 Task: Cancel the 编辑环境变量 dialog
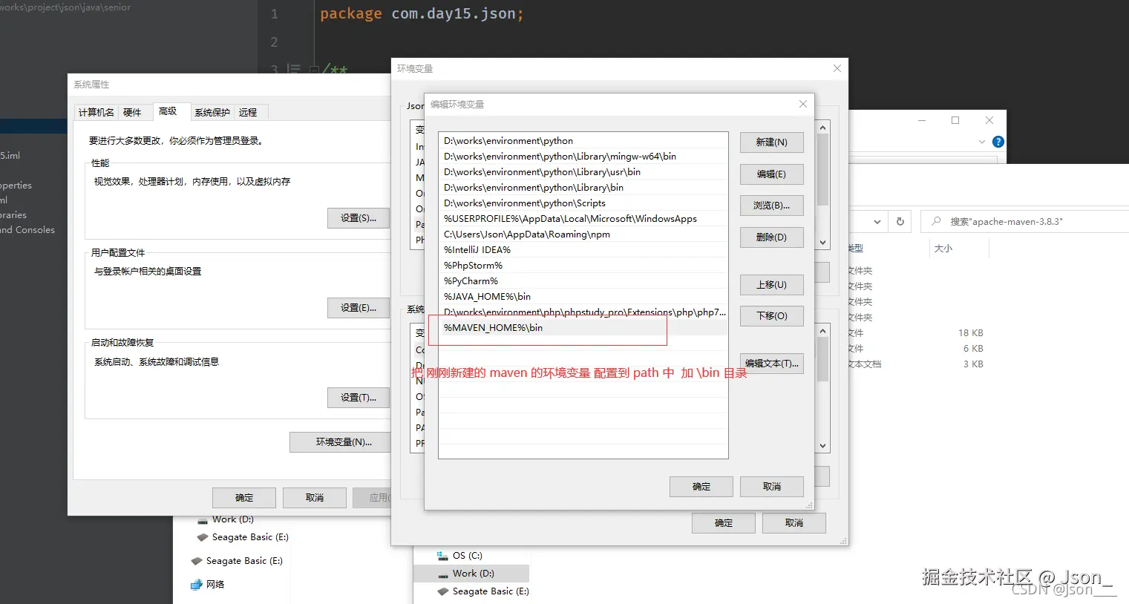pyautogui.click(x=772, y=487)
